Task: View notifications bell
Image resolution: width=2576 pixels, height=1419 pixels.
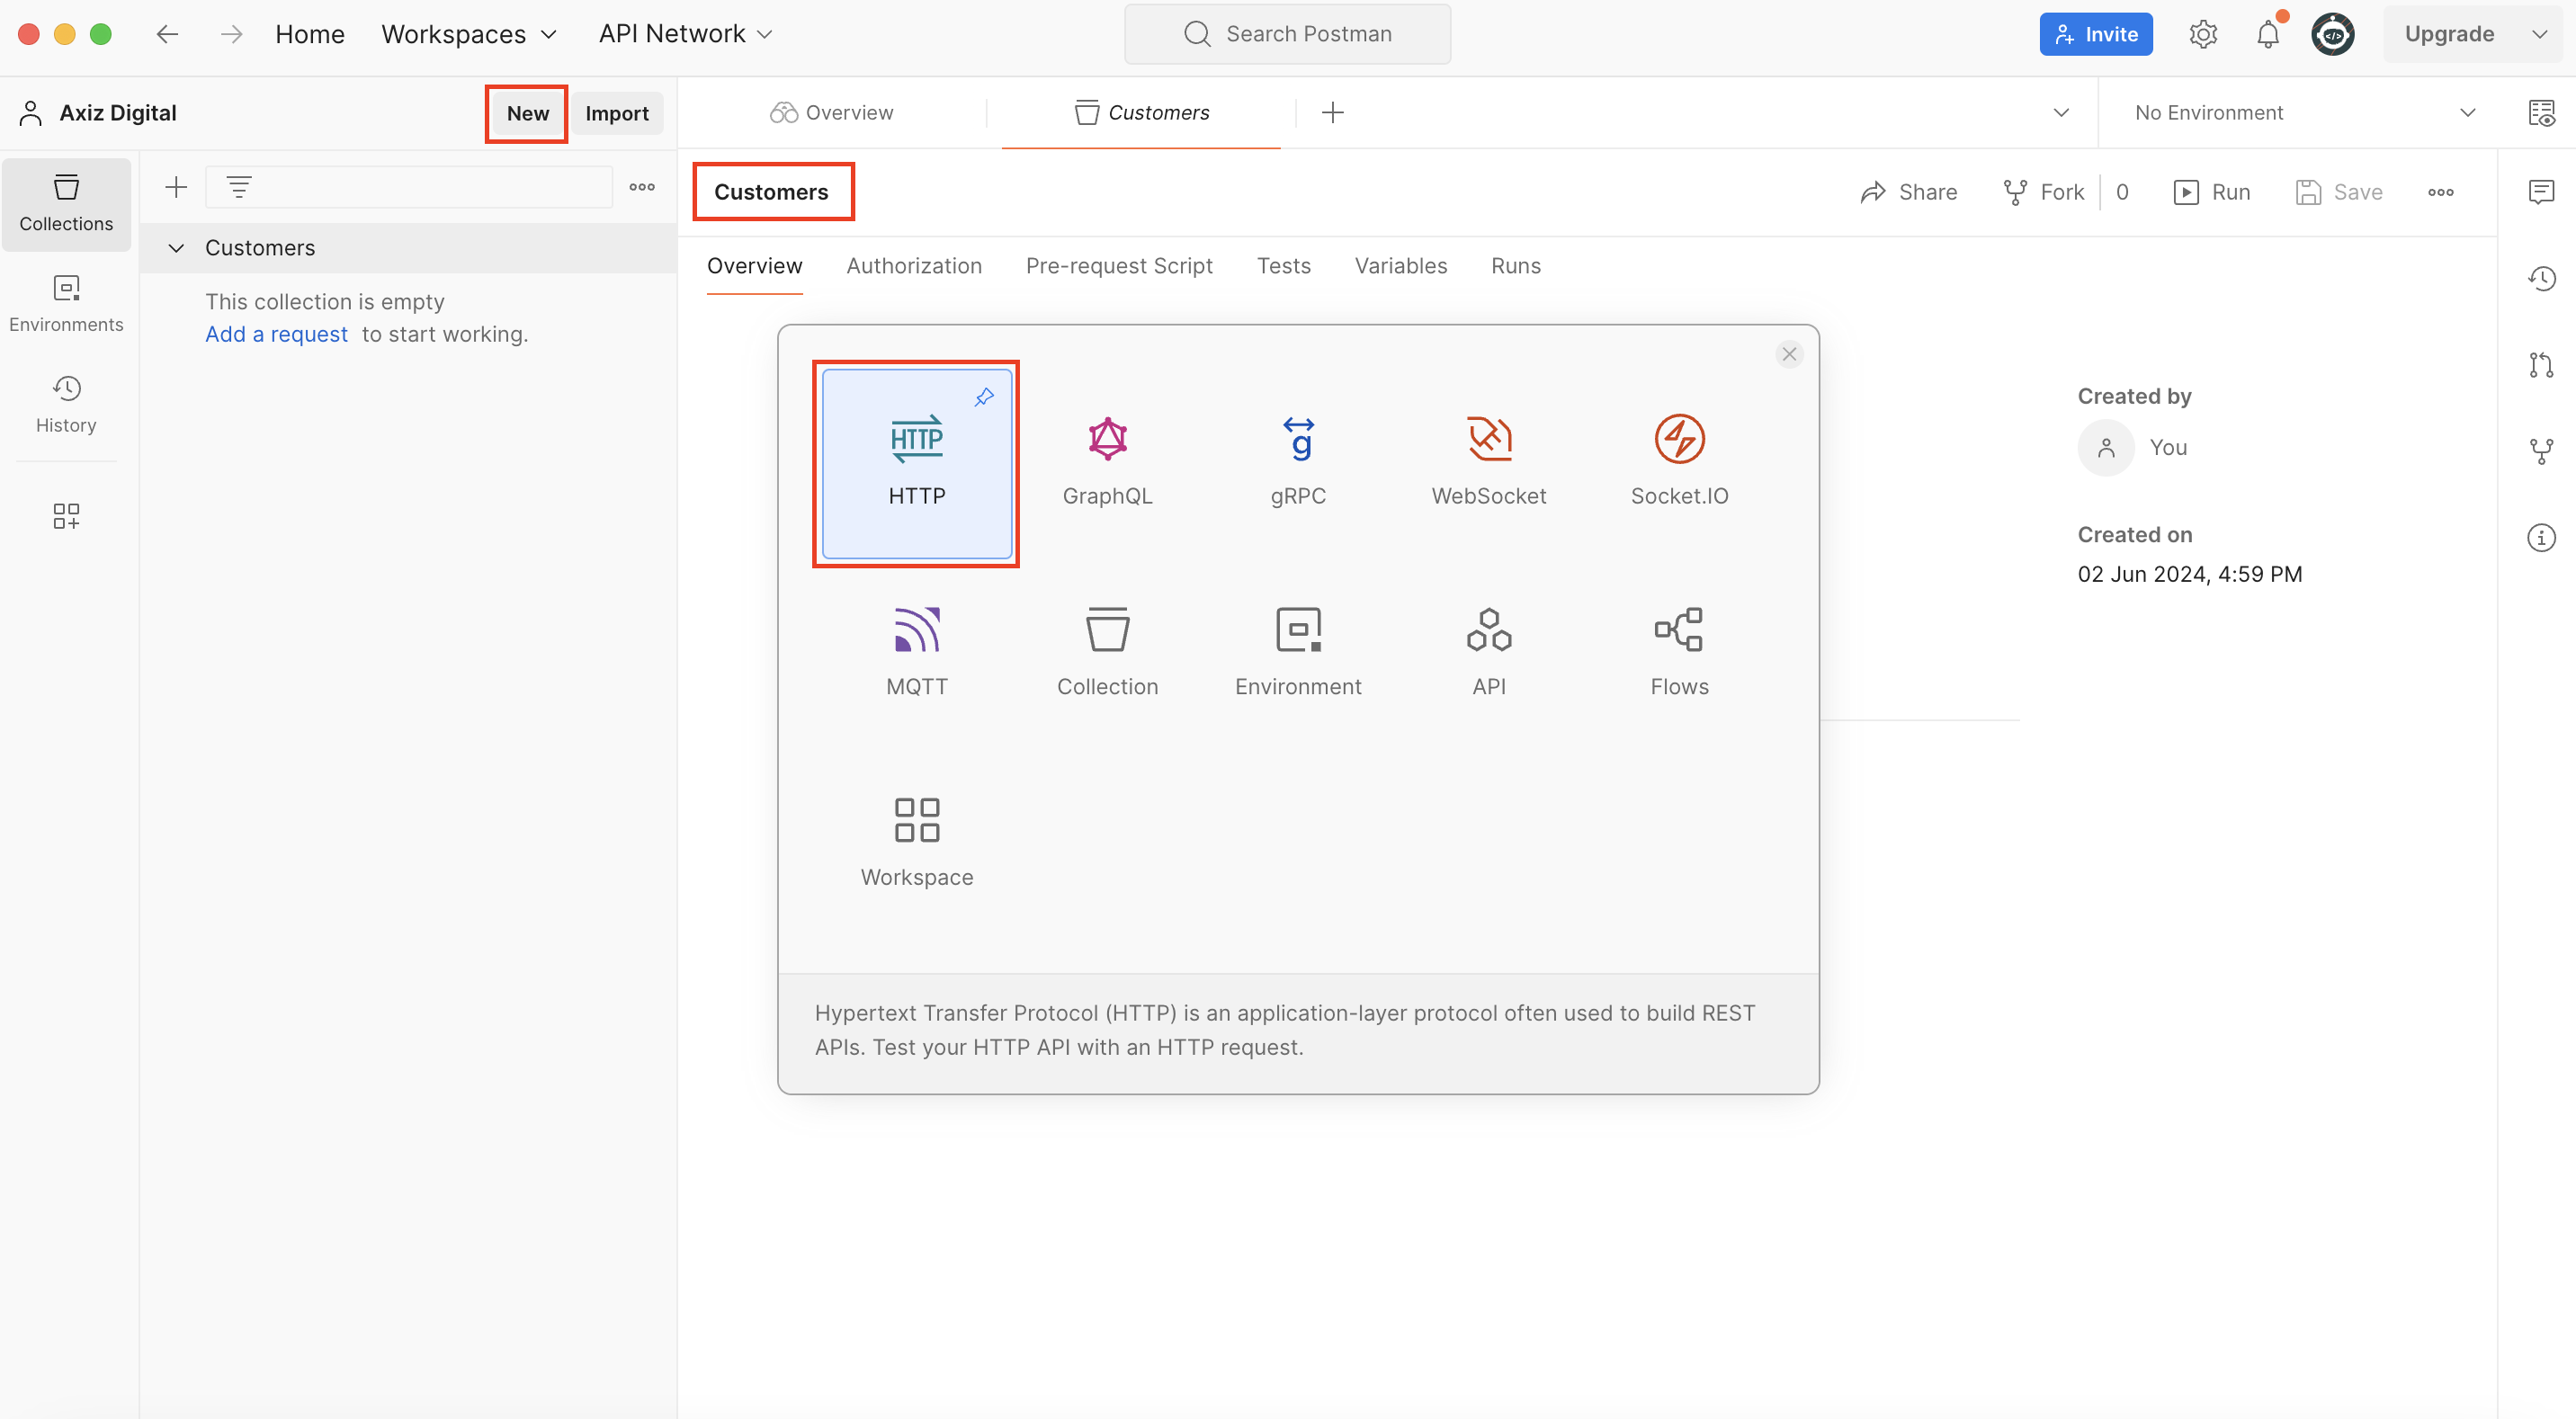Action: (2268, 34)
